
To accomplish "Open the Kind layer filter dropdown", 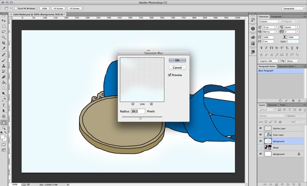I will [267, 110].
